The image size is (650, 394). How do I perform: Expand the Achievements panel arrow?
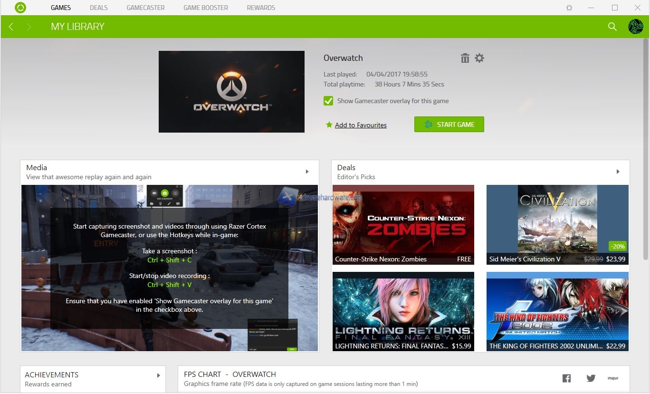point(158,375)
